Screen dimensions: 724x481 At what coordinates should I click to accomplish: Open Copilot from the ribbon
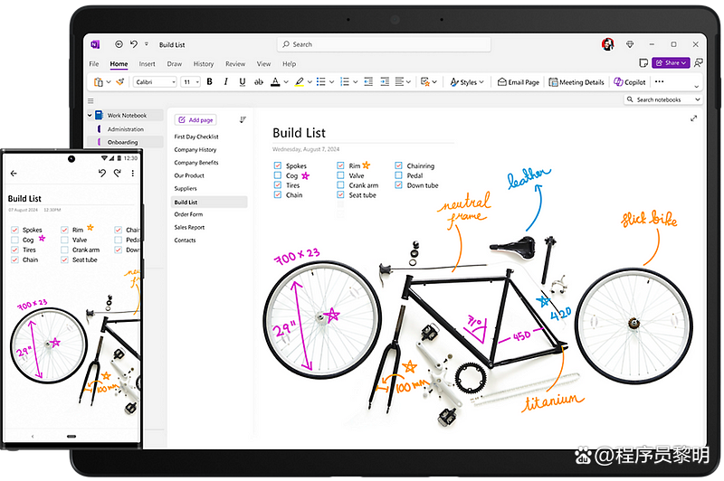[630, 82]
